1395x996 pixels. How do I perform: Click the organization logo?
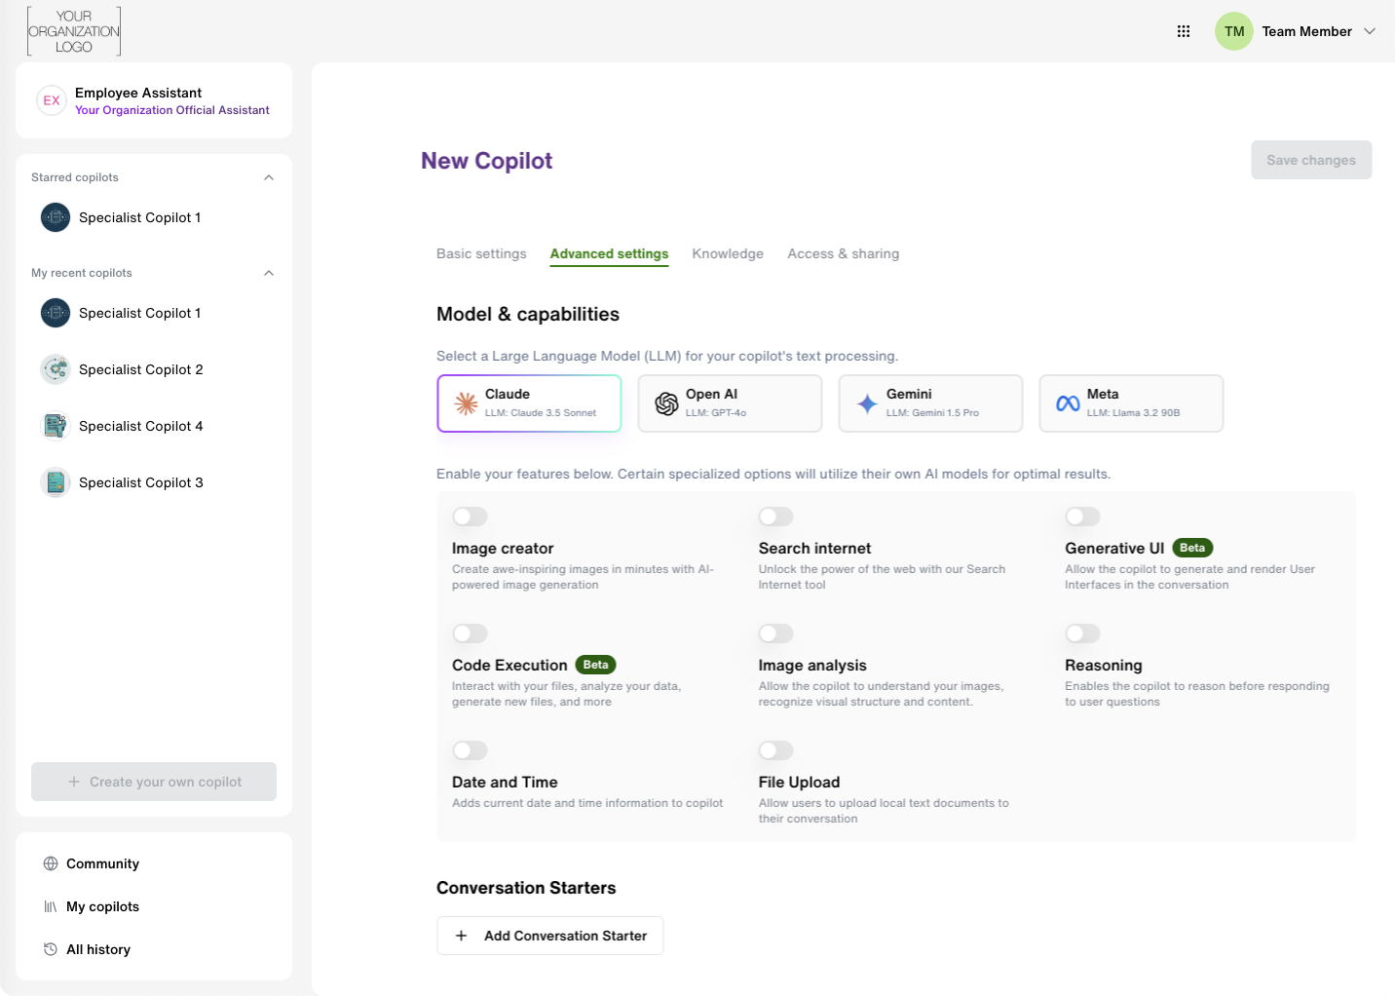74,31
